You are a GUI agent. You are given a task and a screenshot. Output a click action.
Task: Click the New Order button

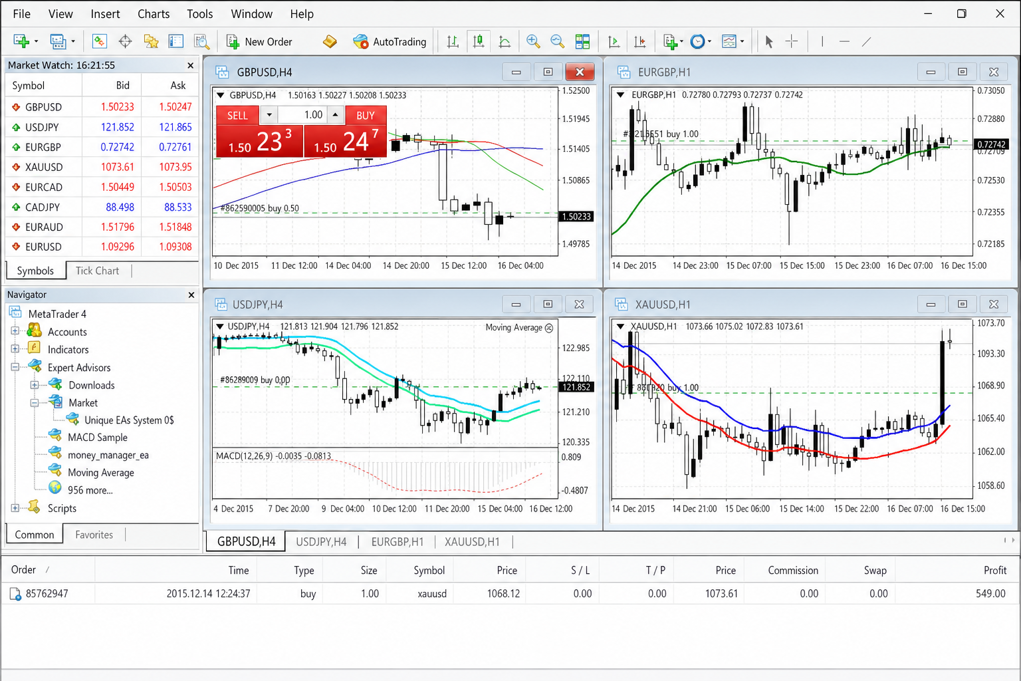pos(259,42)
